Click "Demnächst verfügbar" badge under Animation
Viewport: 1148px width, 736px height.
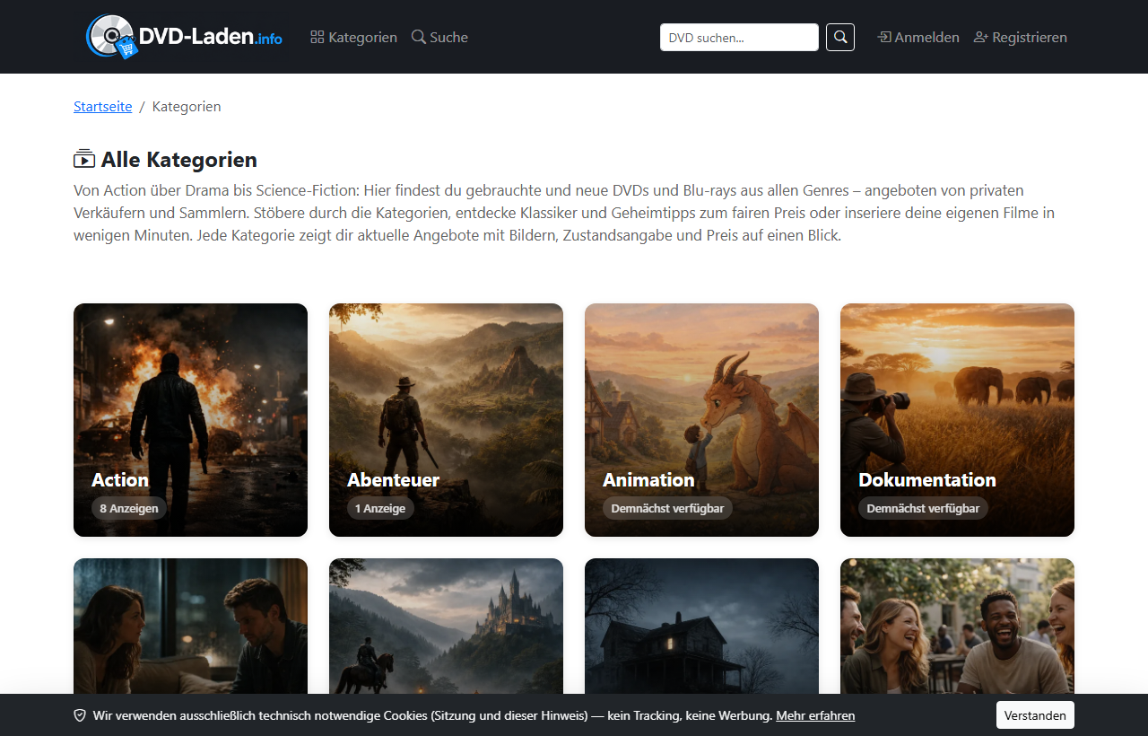(x=667, y=508)
